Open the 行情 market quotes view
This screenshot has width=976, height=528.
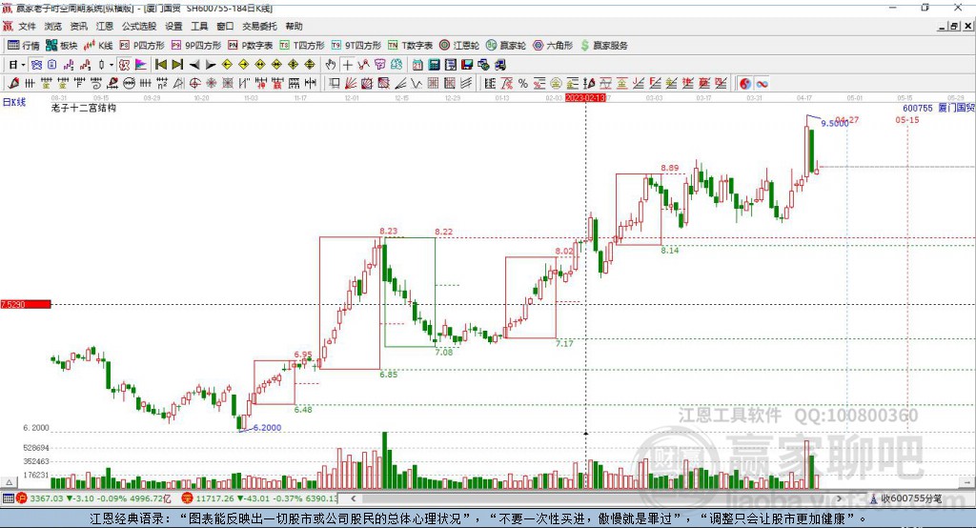23,46
